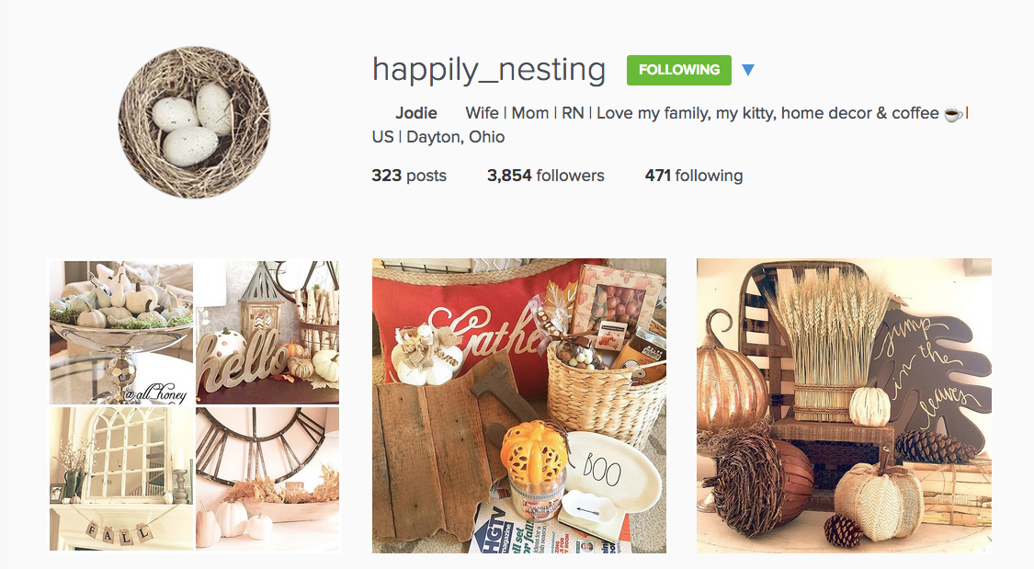The width and height of the screenshot is (1034, 569).
Task: Click the FALL banner mantel photo
Action: (x=121, y=479)
